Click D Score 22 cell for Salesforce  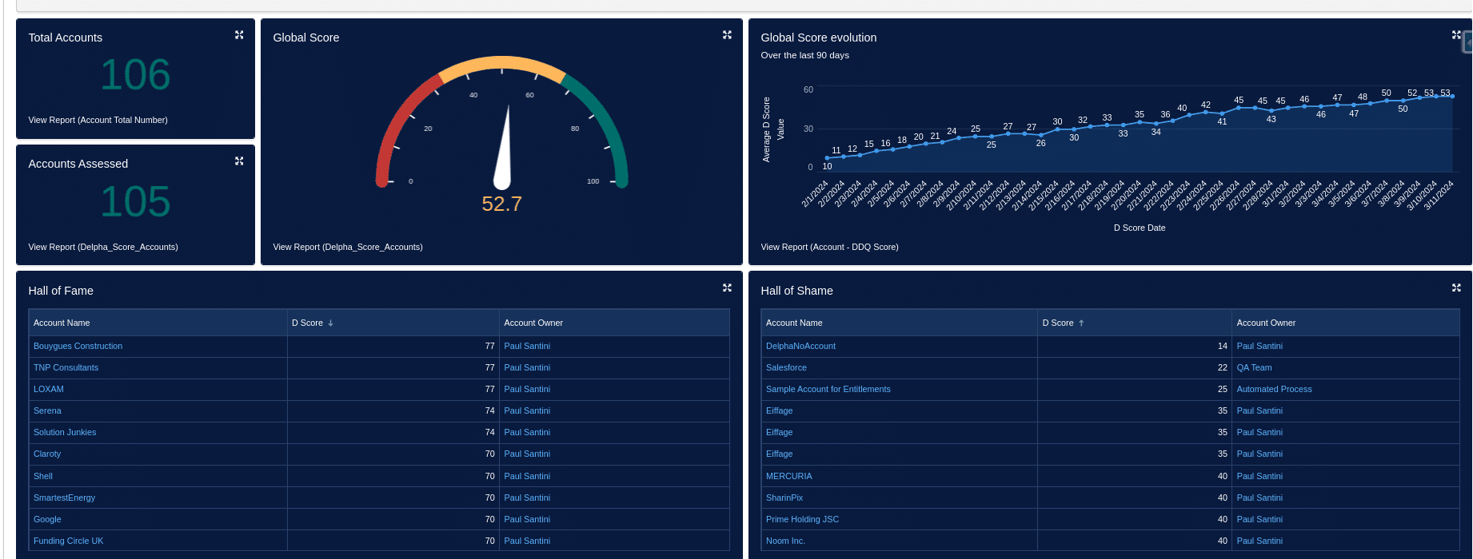coord(1134,367)
